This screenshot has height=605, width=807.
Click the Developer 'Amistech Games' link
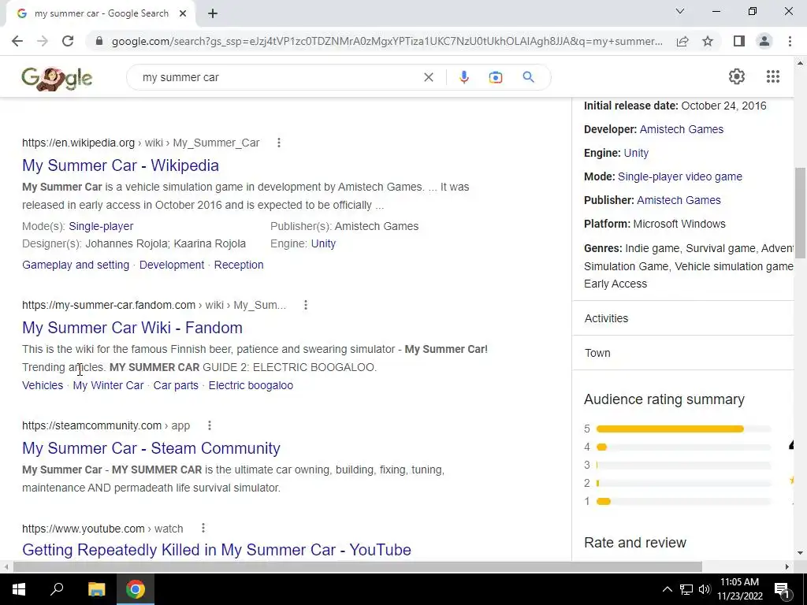pos(682,129)
